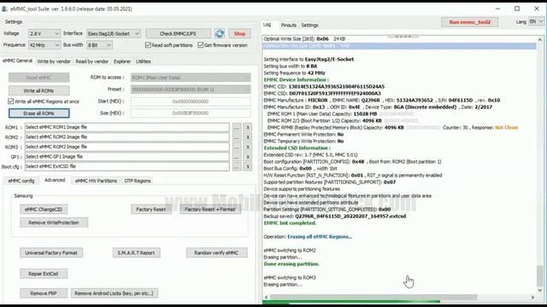Click the eMMC_tool app icon in title bar
This screenshot has height=307, width=547.
[x=4, y=9]
